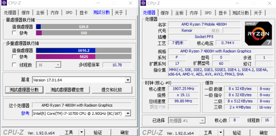Switch to 測試分數 tab in right window
The width and height of the screenshot is (276, 136).
pyautogui.click(x=240, y=13)
